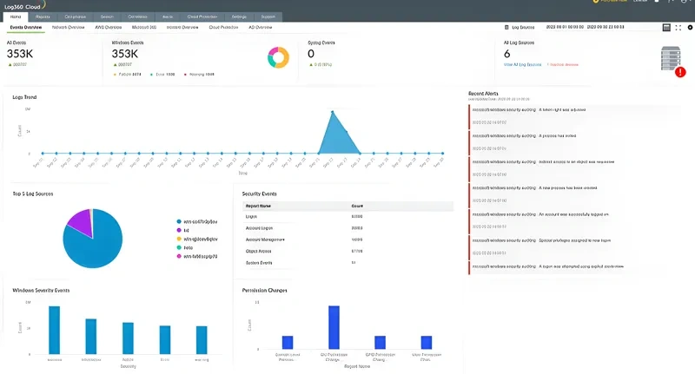The width and height of the screenshot is (695, 374).
Task: Click the Windows Events donut chart
Action: click(278, 57)
